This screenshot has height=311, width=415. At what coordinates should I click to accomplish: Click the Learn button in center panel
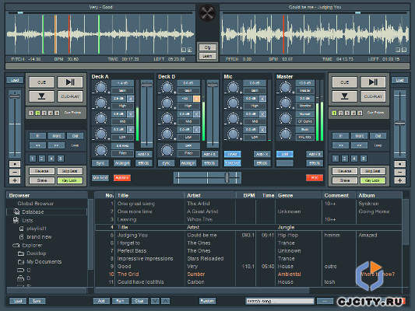207,56
